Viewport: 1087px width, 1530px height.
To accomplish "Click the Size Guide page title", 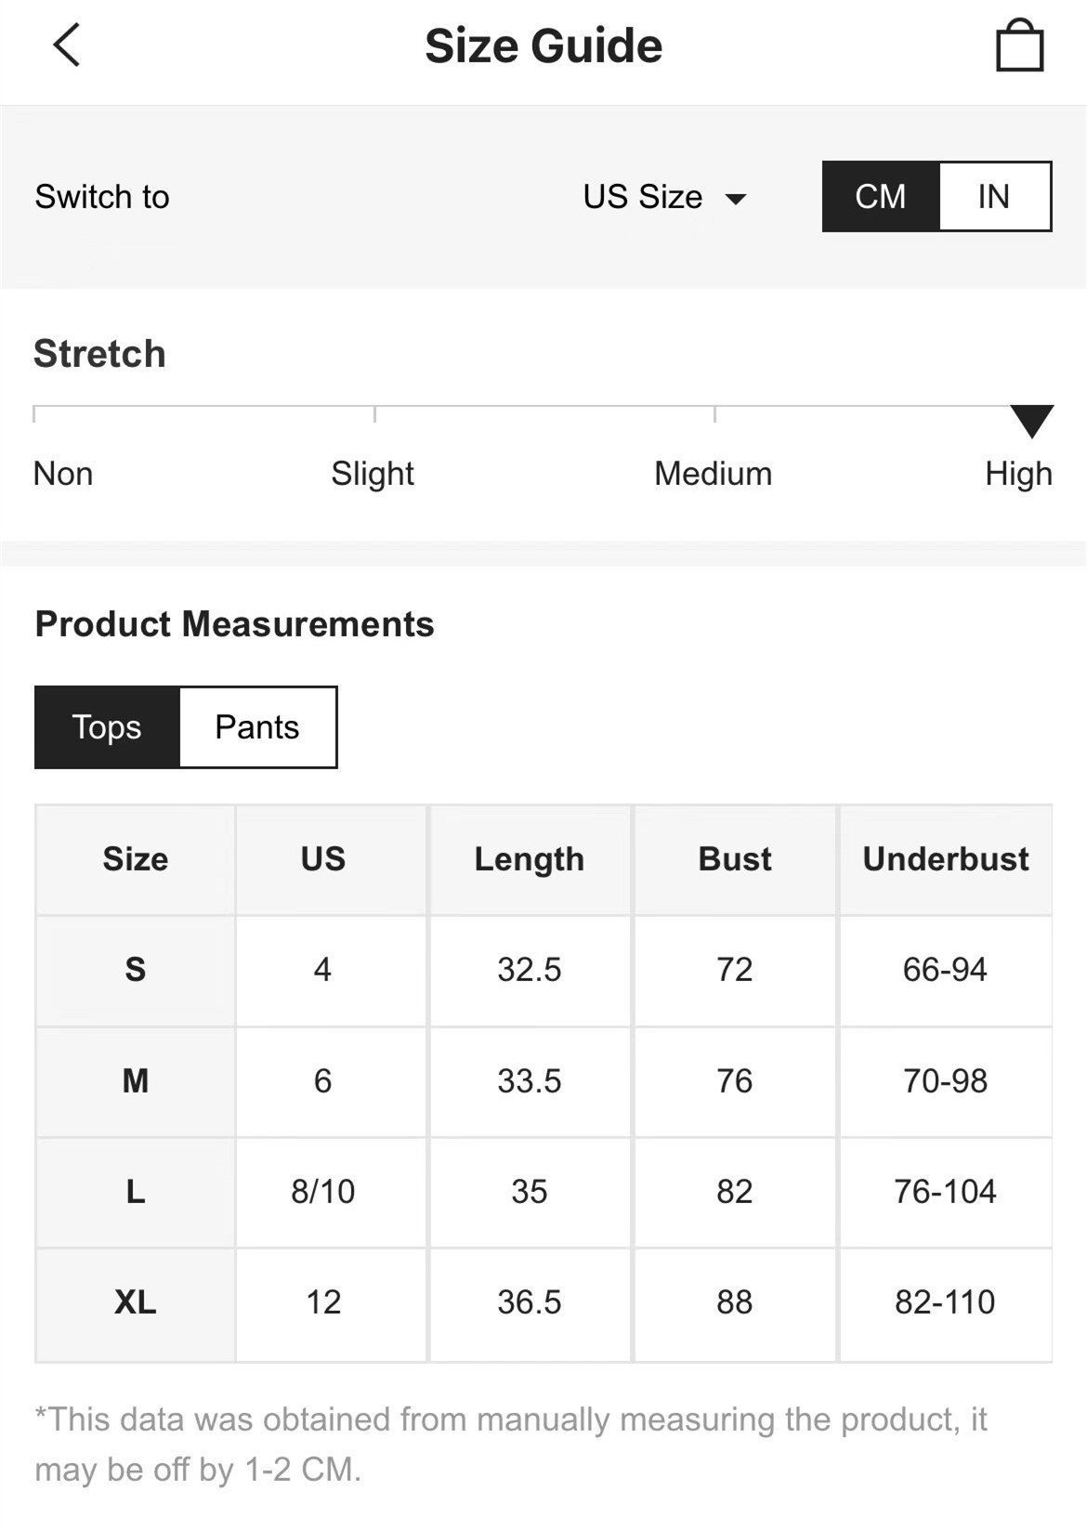I will (543, 46).
